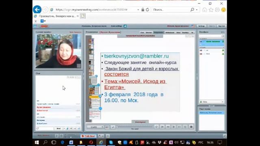Click the participants panel options icon

click(223, 32)
